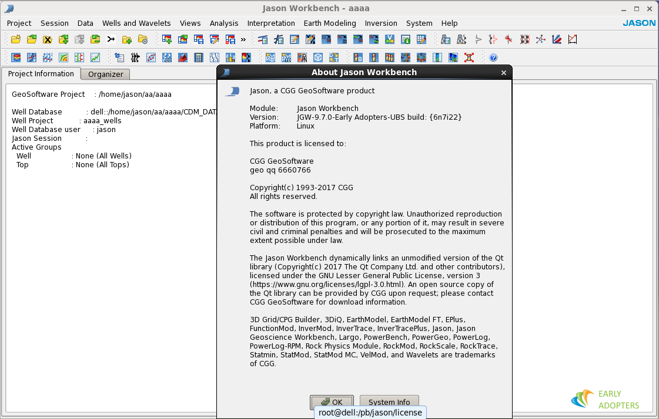Screen dimensions: 659x419
Task: Click the folder icon with green minus
Action: pyautogui.click(x=95, y=39)
